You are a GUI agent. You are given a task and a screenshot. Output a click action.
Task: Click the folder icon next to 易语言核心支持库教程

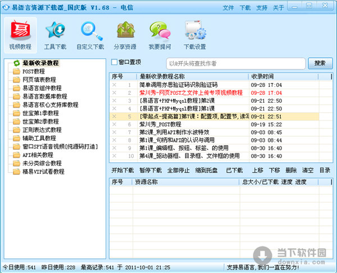pos(16,105)
